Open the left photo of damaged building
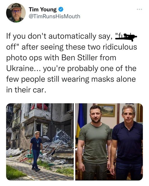The width and height of the screenshot is (149, 186). pyautogui.click(x=40, y=142)
